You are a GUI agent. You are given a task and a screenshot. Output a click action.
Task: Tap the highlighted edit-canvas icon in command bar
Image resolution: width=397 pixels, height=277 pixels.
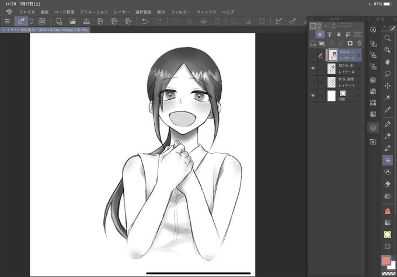[21, 22]
